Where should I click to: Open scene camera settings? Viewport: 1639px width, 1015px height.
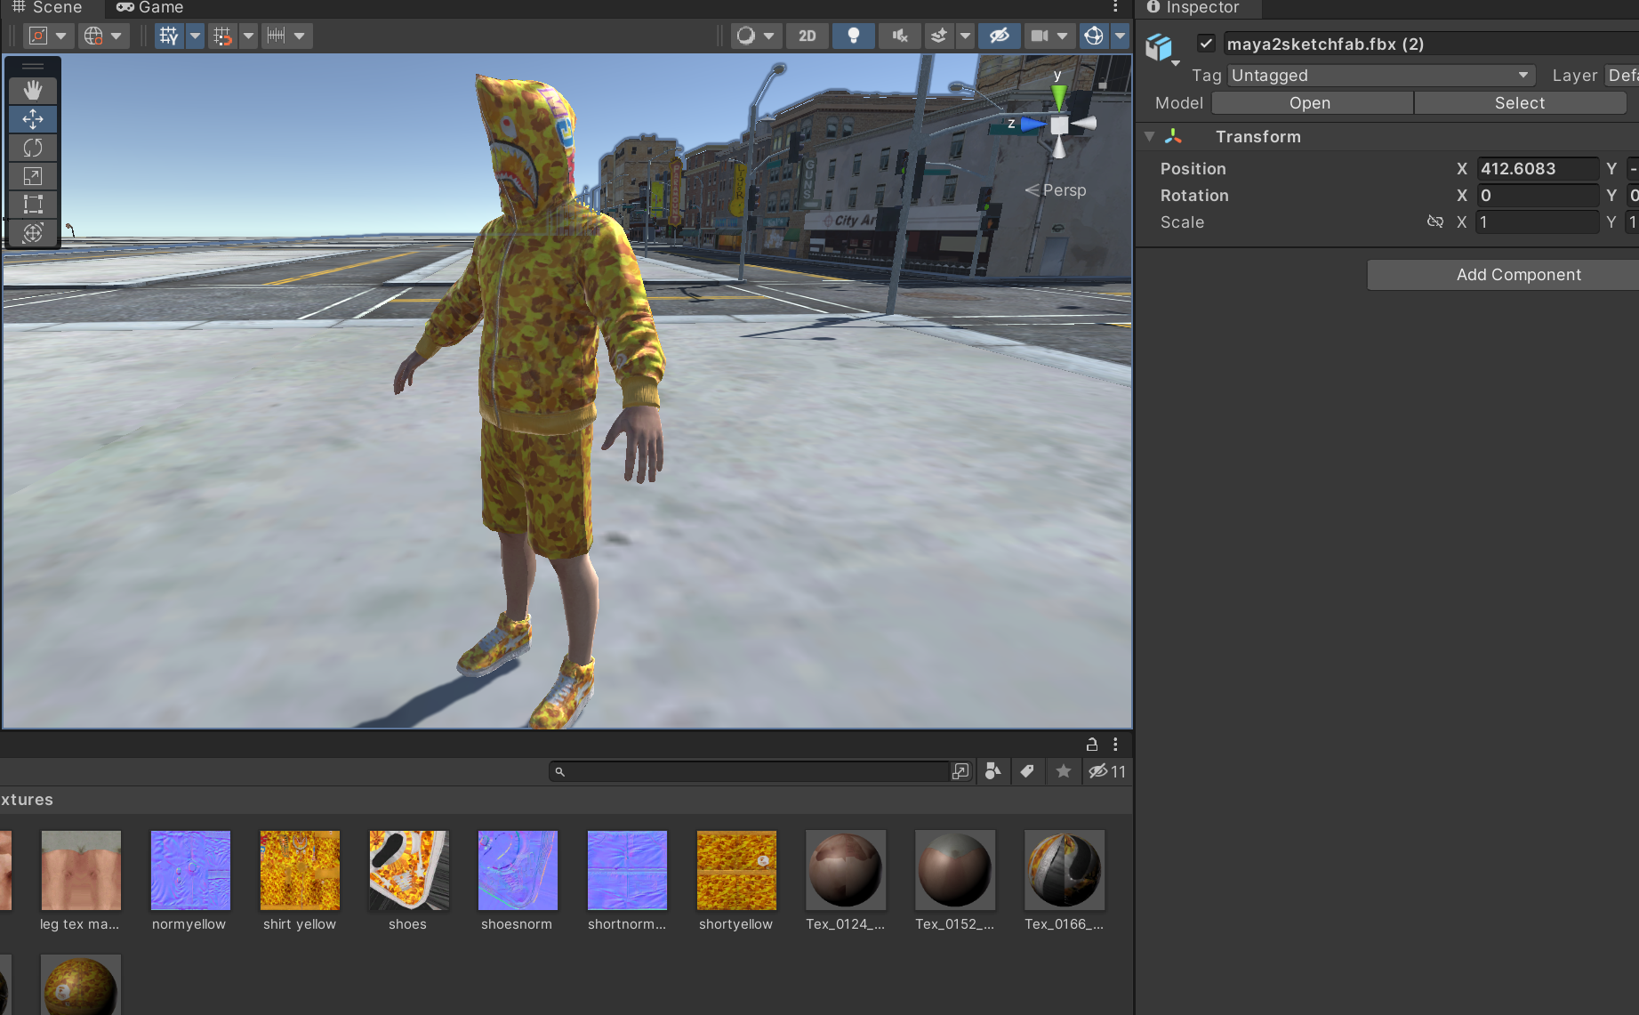[1048, 36]
